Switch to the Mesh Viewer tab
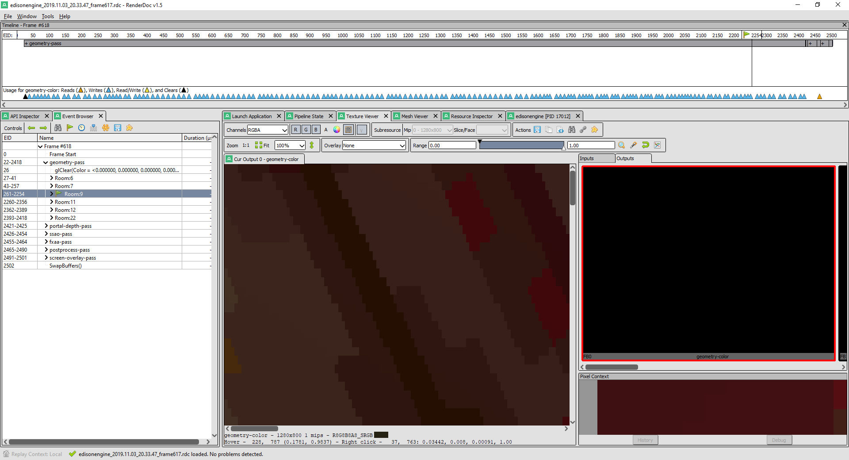 [x=415, y=116]
